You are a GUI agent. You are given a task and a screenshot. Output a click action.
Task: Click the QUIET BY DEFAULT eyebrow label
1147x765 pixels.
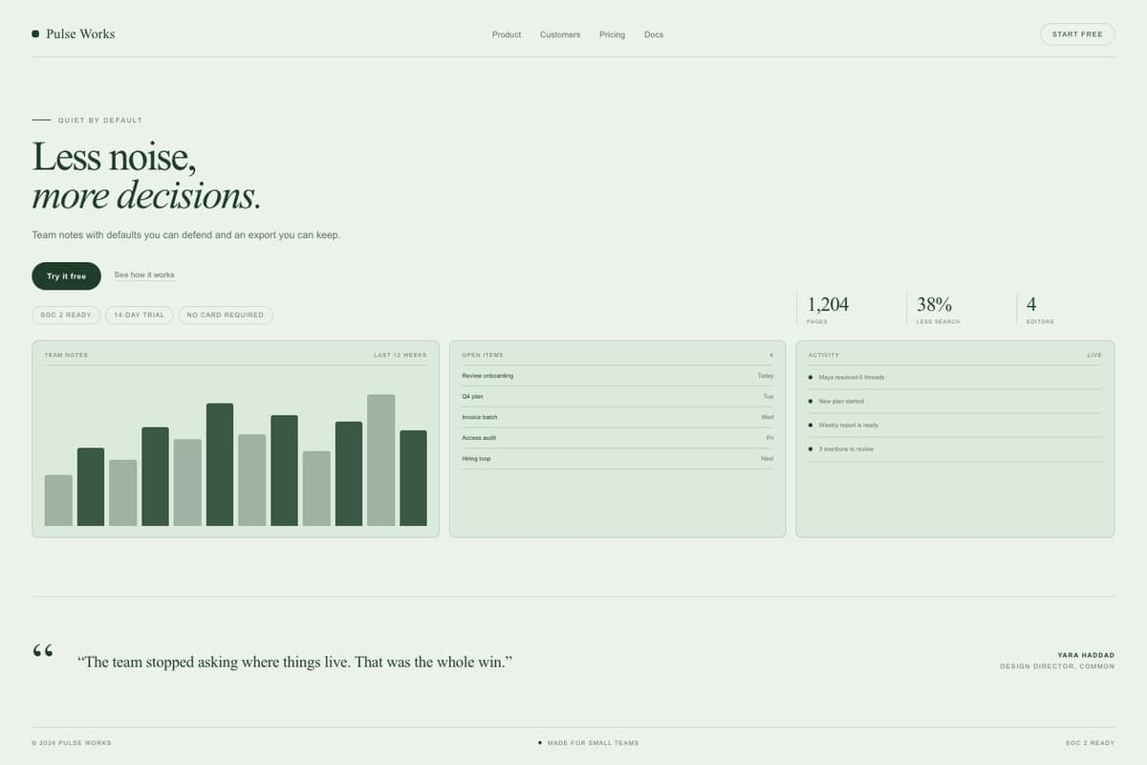[x=100, y=120]
